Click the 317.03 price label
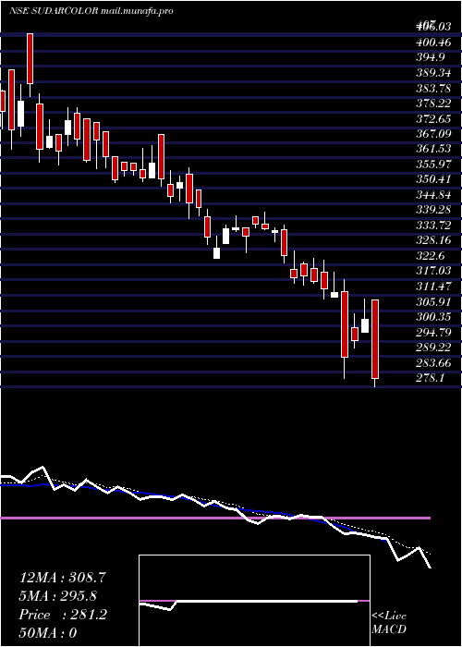Screen dimensions: 462x647 tap(434, 271)
